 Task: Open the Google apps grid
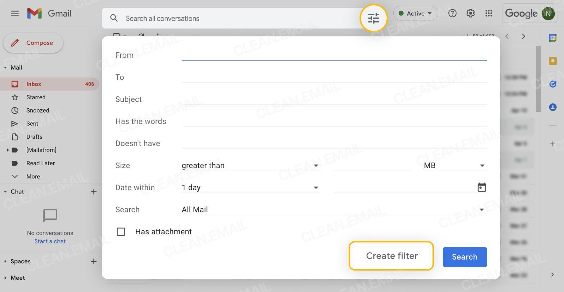click(x=489, y=13)
